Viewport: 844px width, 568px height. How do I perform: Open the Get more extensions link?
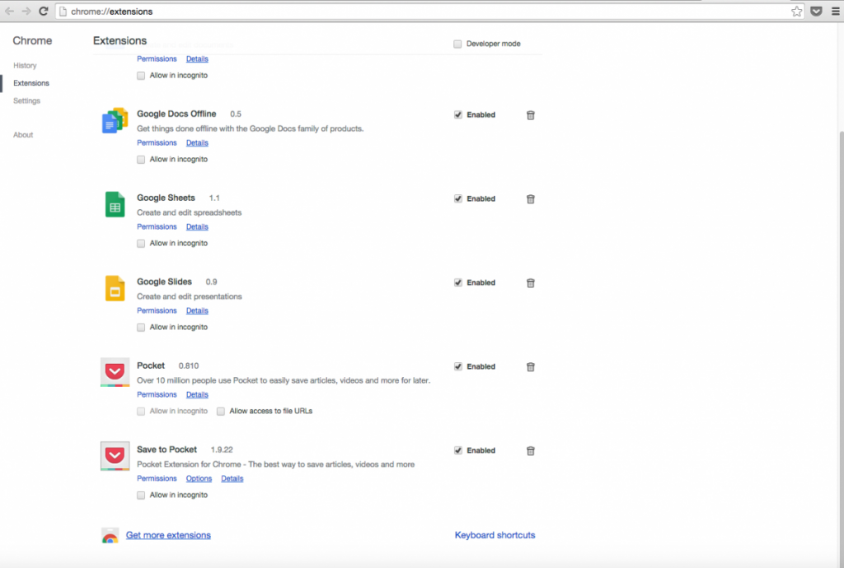tap(168, 536)
